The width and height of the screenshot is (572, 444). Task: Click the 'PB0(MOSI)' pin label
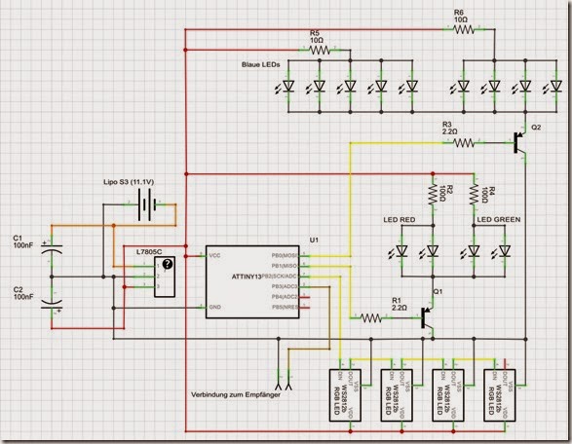(x=285, y=256)
